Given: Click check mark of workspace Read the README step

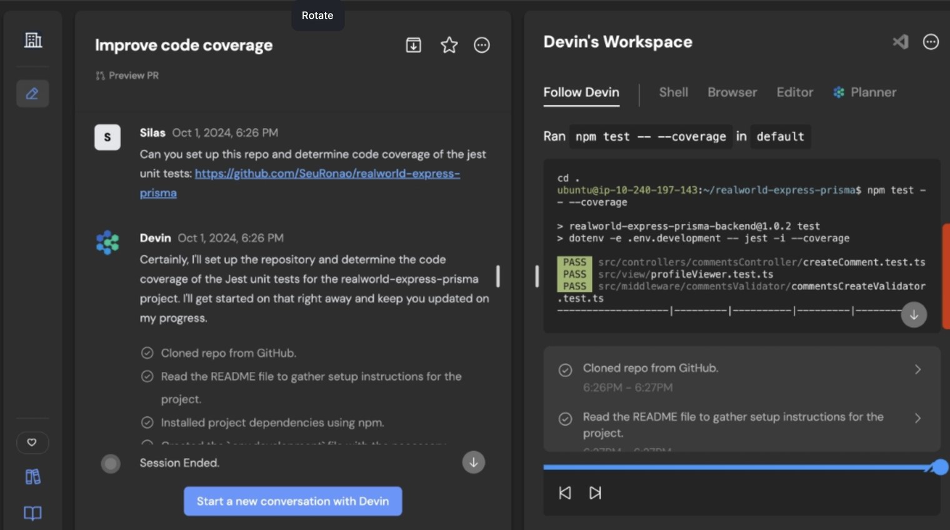Looking at the screenshot, I should 565,419.
